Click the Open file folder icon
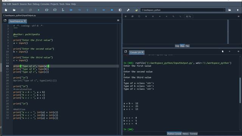Viewport: 242px width, 136px height. 14,10
